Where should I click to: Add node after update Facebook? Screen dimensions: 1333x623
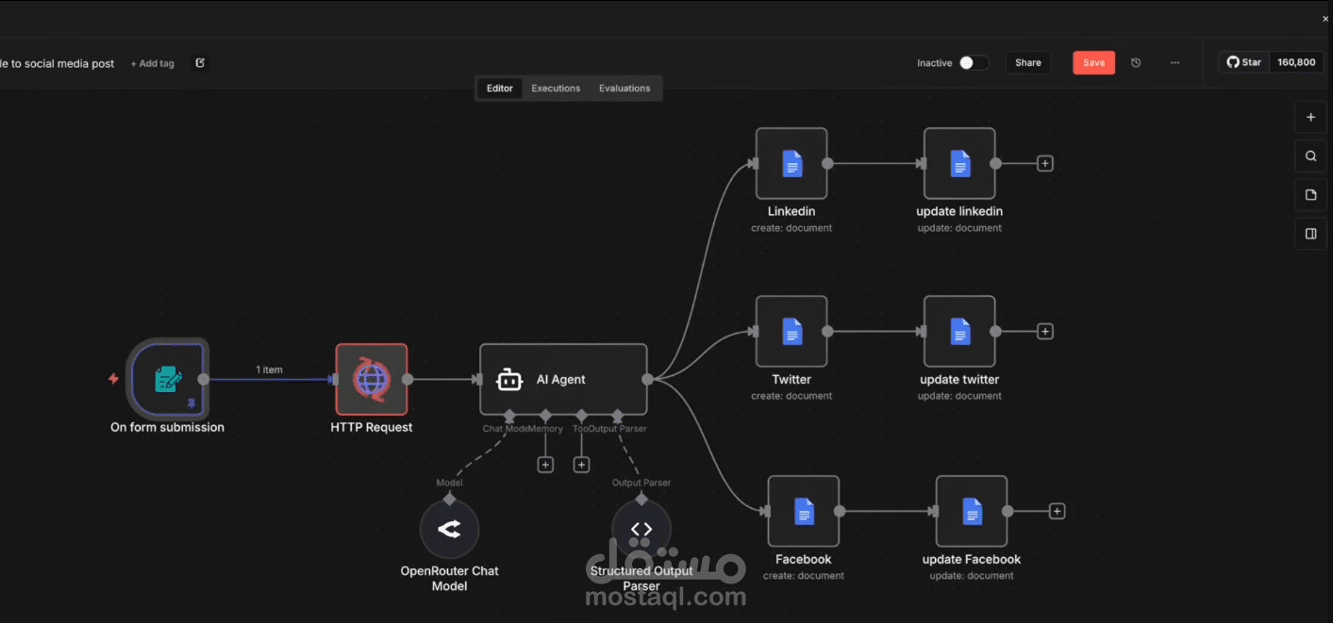point(1058,511)
